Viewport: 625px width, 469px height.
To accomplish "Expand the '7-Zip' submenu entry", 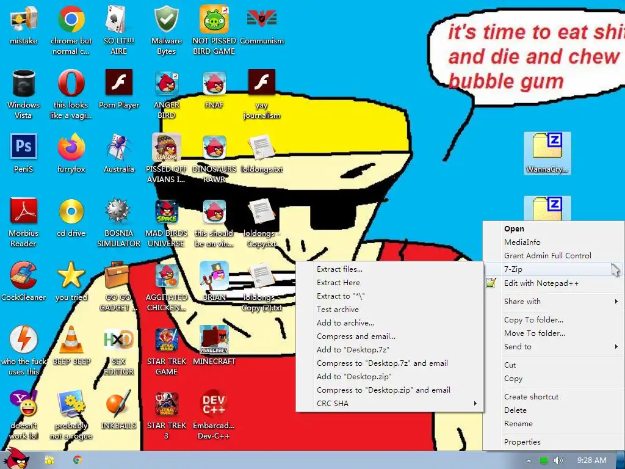I will pos(553,269).
